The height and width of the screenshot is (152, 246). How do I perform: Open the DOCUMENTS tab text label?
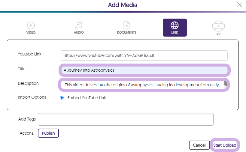126,32
